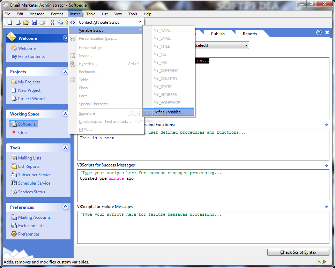Image resolution: width=335 pixels, height=268 pixels.
Task: Collapse the Welcome sidebar section
Action: (65, 38)
